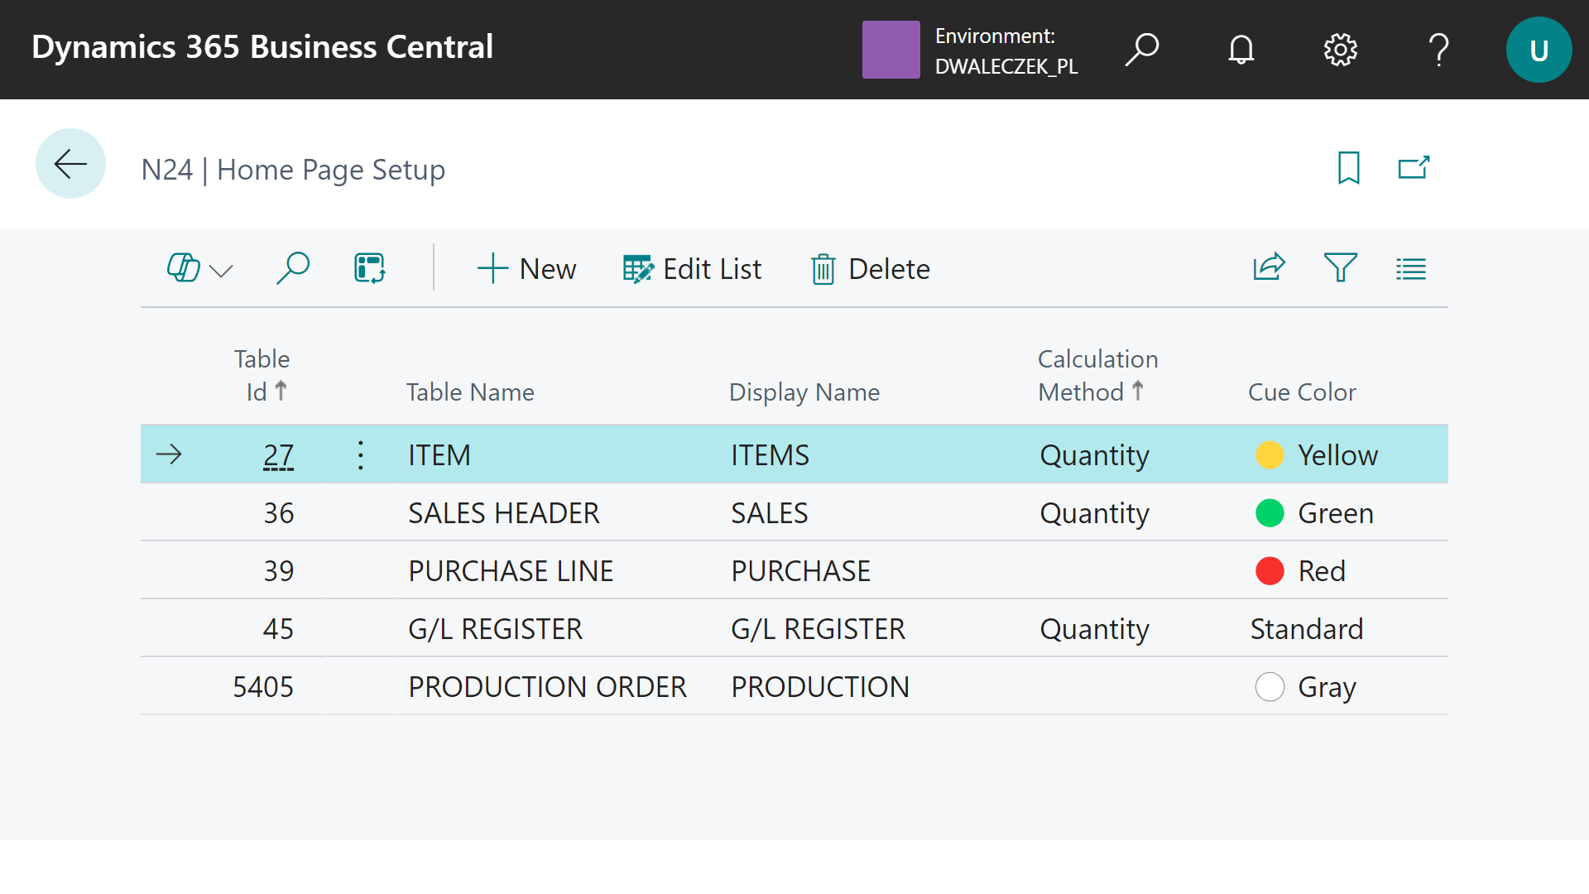Click the purple environment badge
The width and height of the screenshot is (1589, 894).
tap(891, 50)
